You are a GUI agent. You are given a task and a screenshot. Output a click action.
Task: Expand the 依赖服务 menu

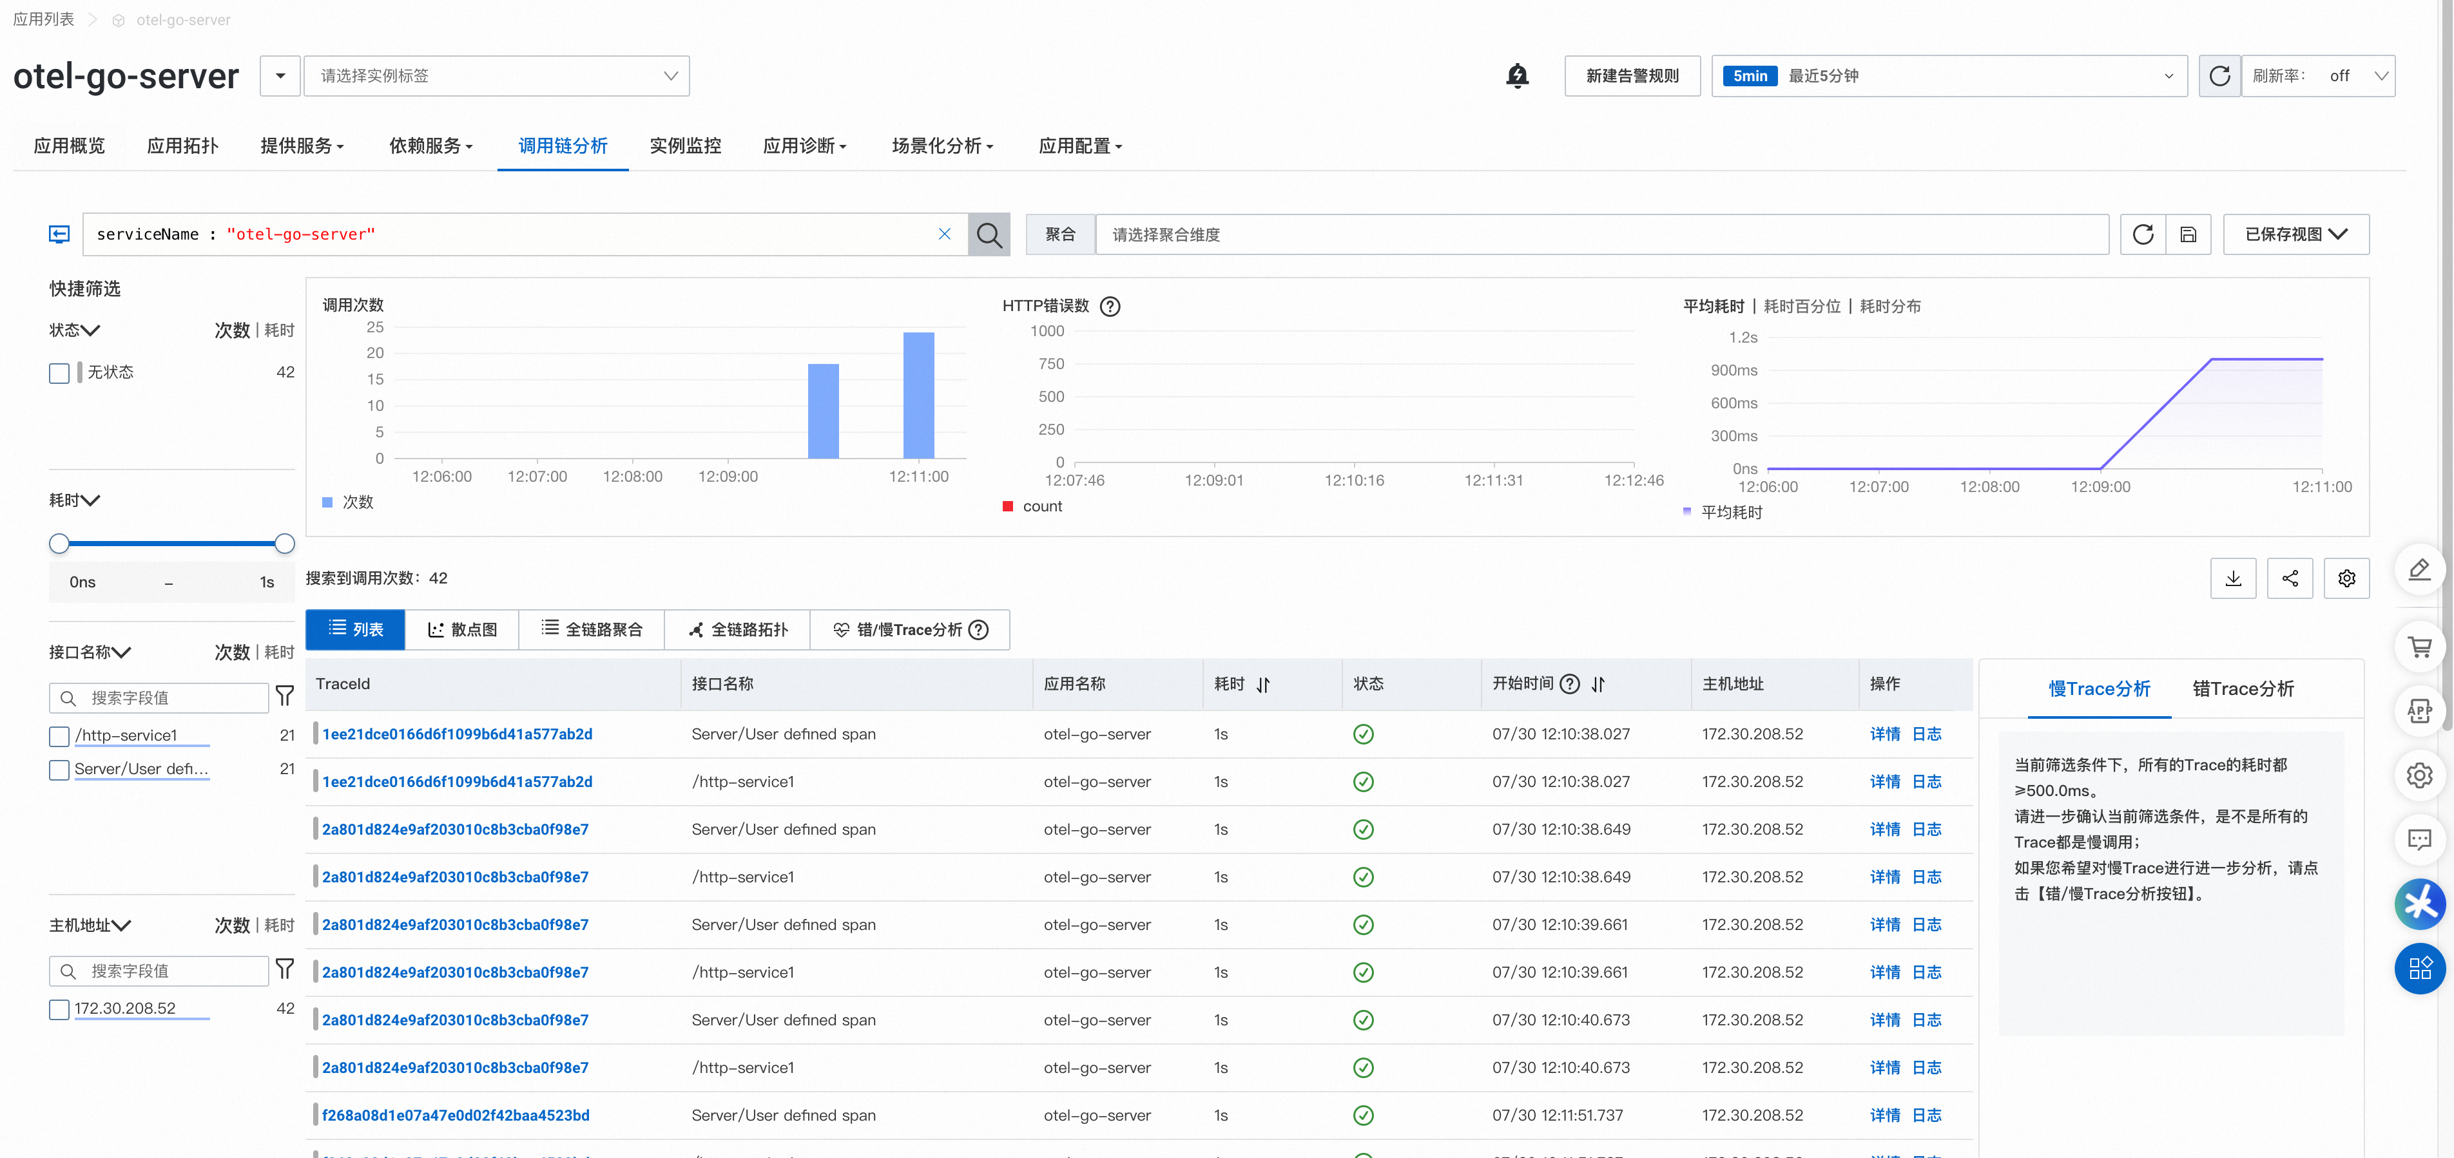pos(430,146)
